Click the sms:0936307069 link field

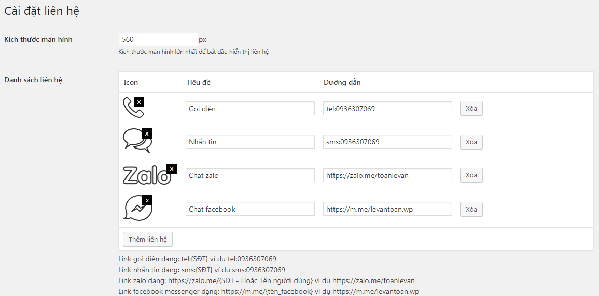[x=387, y=142]
